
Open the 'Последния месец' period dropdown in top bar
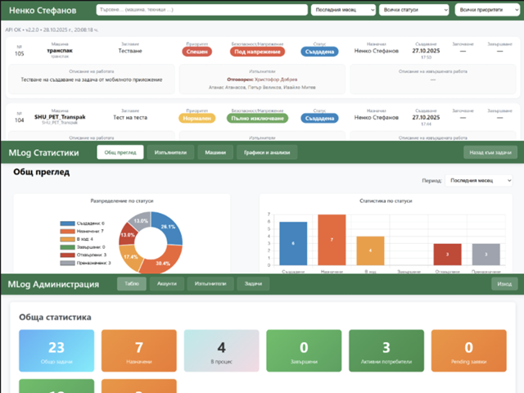tap(343, 10)
